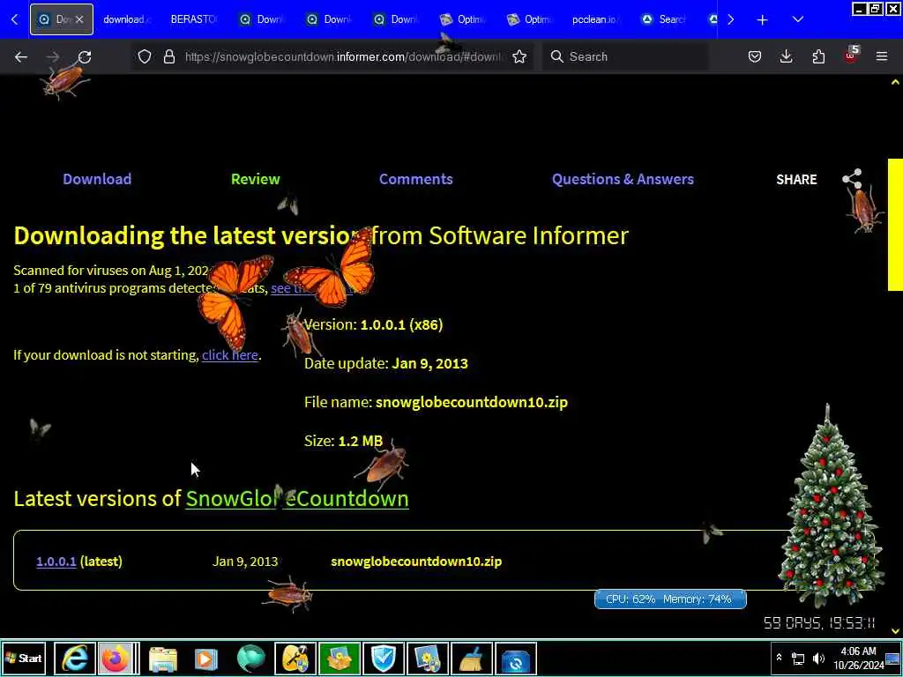
Task: Open the blue shield checkmark taskbar app
Action: pos(384,658)
